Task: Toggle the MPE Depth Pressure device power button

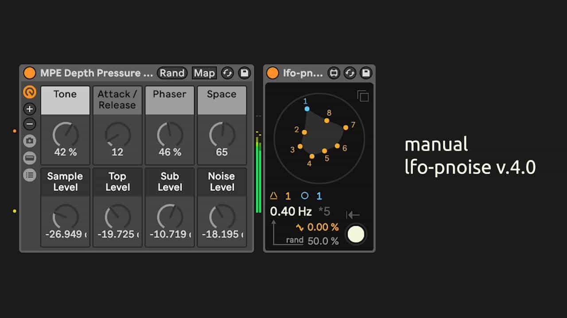Action: coord(30,73)
